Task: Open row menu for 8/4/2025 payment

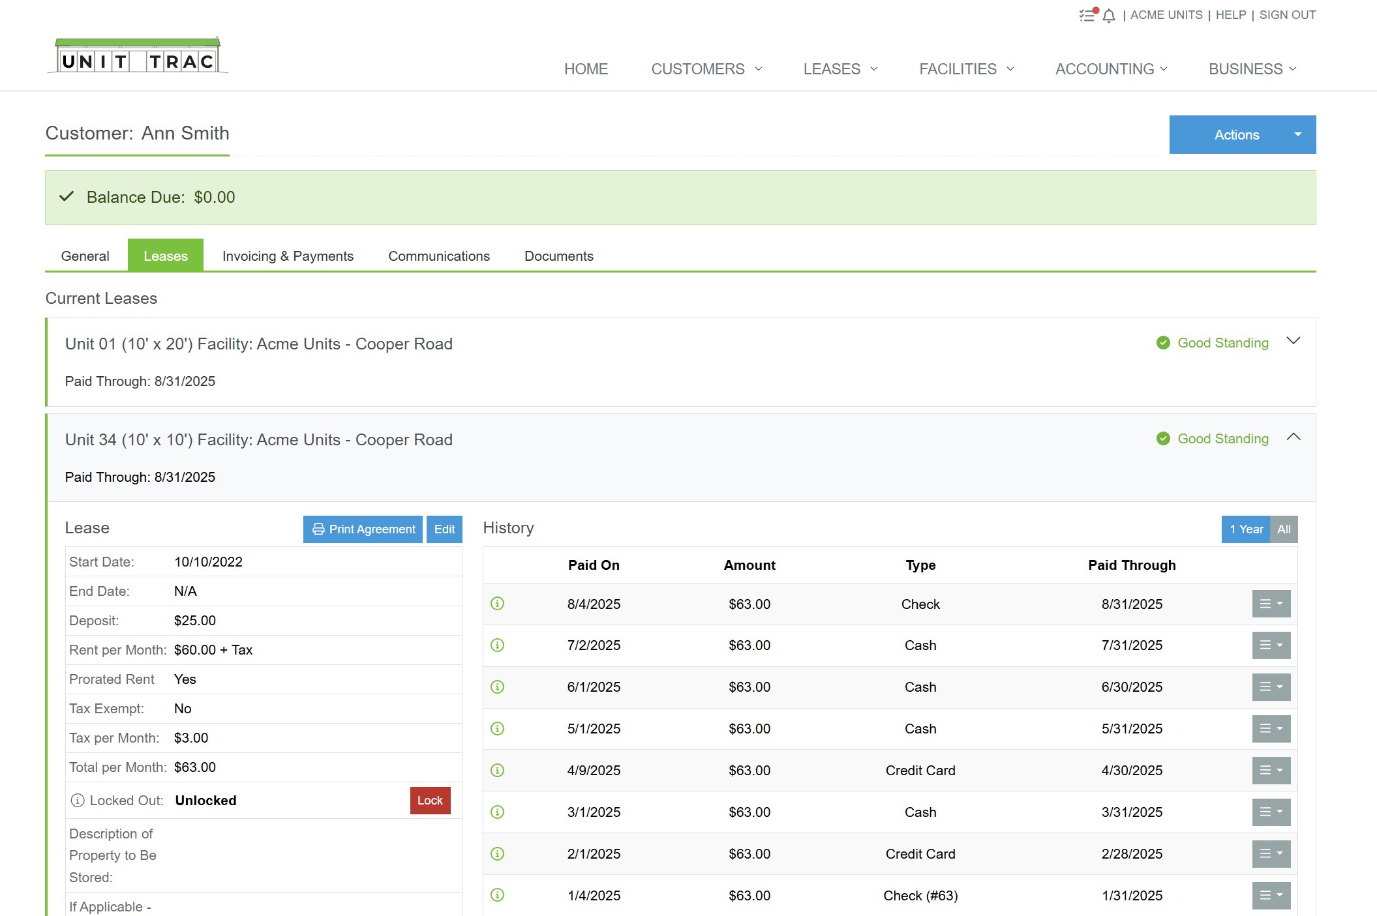Action: pyautogui.click(x=1271, y=604)
